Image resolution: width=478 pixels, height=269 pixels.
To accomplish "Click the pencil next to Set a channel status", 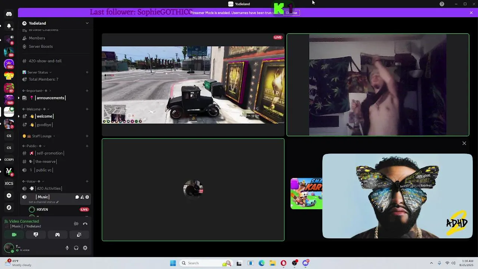I will (58, 202).
